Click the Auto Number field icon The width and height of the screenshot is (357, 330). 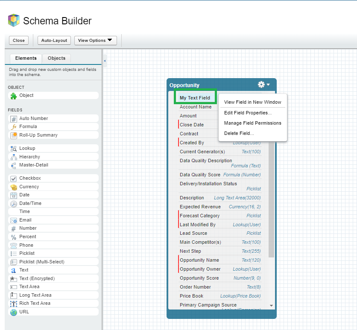(14, 119)
